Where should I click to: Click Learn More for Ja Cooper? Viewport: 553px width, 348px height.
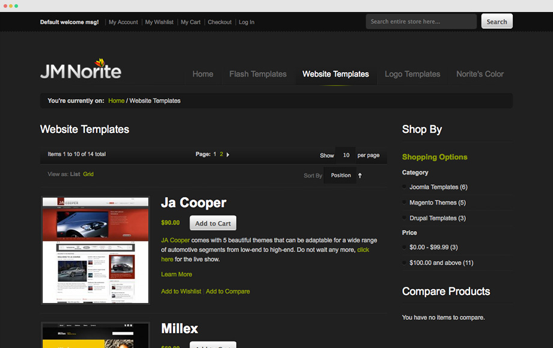coord(176,274)
